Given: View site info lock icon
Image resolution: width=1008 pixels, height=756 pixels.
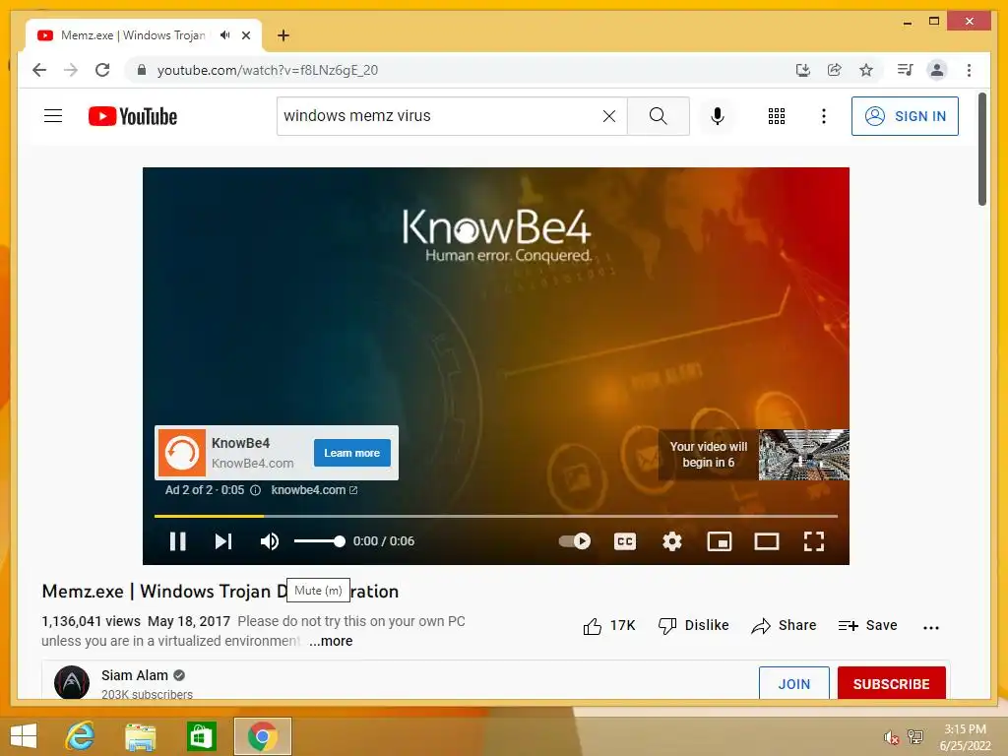Looking at the screenshot, I should [x=142, y=70].
